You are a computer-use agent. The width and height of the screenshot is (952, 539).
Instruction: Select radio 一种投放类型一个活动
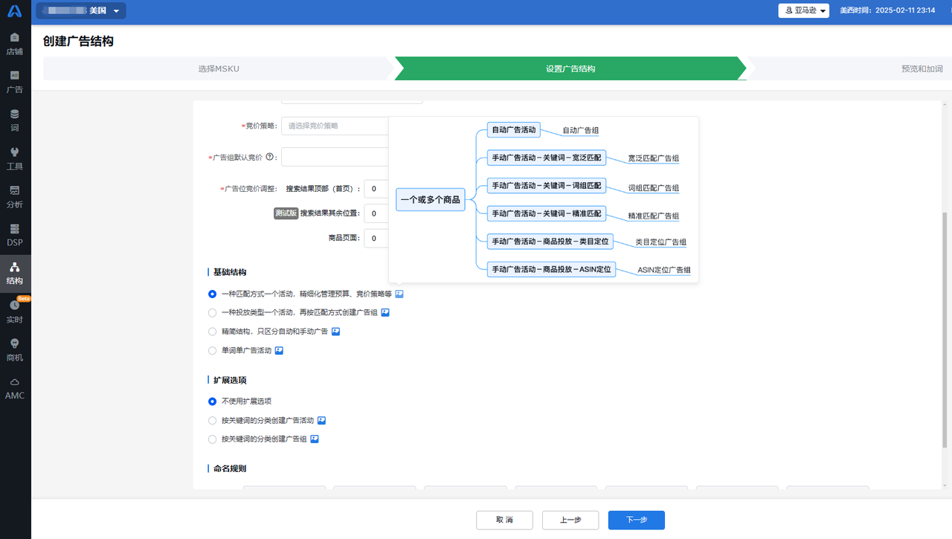tap(213, 313)
